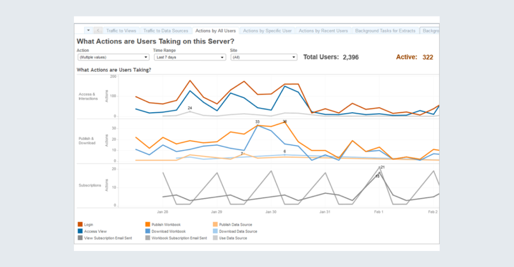Select the Access View legend swatch

pyautogui.click(x=80, y=231)
